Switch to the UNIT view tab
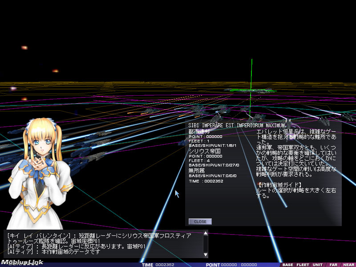Screen dimensions: 356x267 [317, 265]
